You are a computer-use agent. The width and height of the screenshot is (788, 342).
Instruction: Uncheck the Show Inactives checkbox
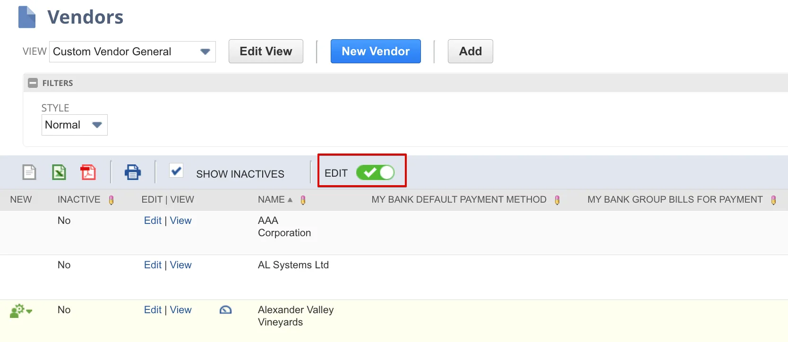(176, 171)
